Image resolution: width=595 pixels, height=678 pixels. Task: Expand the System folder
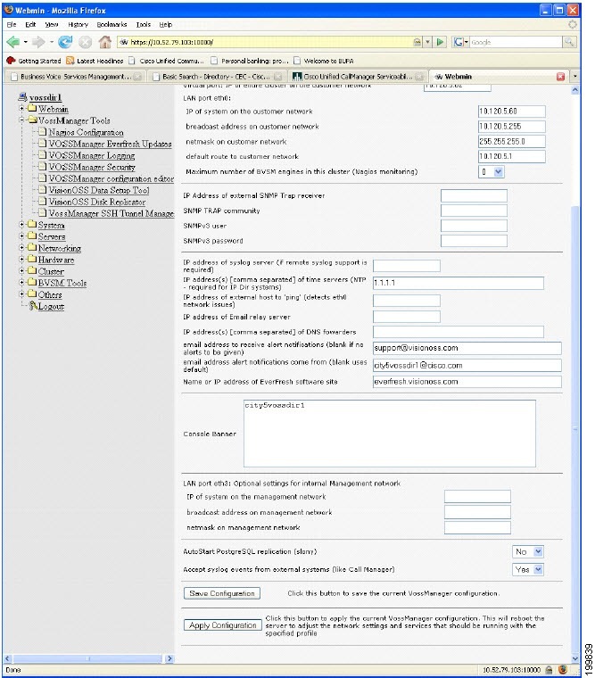click(21, 225)
